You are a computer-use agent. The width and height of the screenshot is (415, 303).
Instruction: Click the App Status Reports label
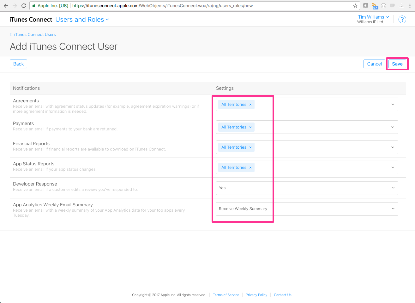[33, 164]
